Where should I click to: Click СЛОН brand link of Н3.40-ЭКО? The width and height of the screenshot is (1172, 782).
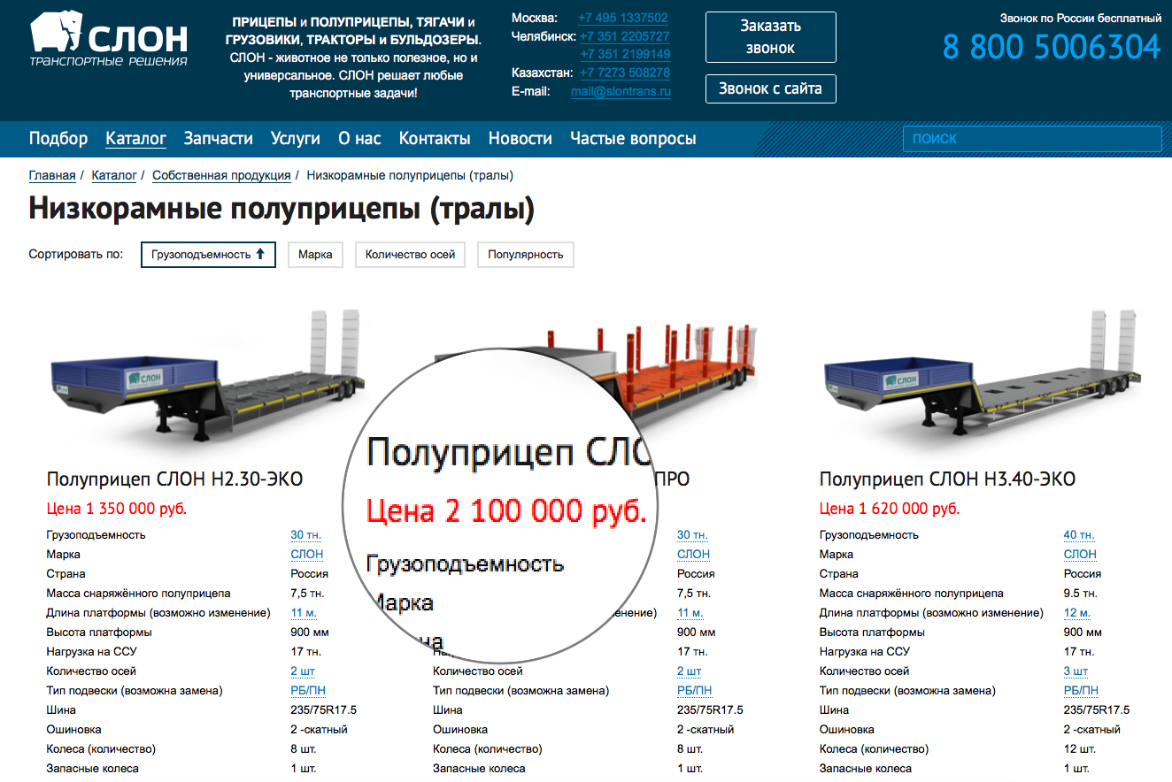point(1080,555)
